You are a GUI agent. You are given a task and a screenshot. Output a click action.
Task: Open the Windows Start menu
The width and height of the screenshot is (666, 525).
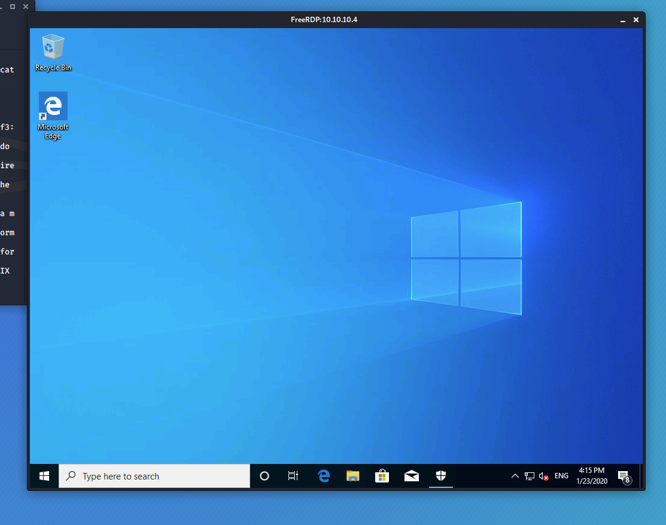pyautogui.click(x=44, y=476)
